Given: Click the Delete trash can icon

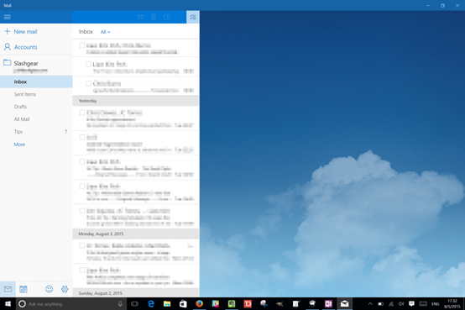Looking at the screenshot, I should pos(154,17).
